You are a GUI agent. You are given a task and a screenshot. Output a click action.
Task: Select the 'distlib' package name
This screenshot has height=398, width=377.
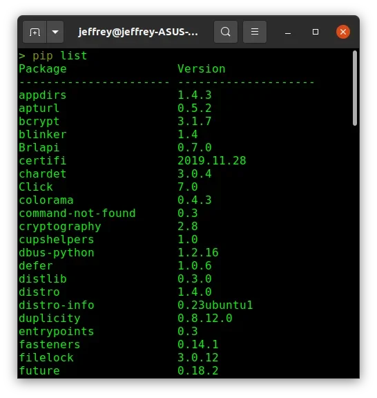(43, 279)
